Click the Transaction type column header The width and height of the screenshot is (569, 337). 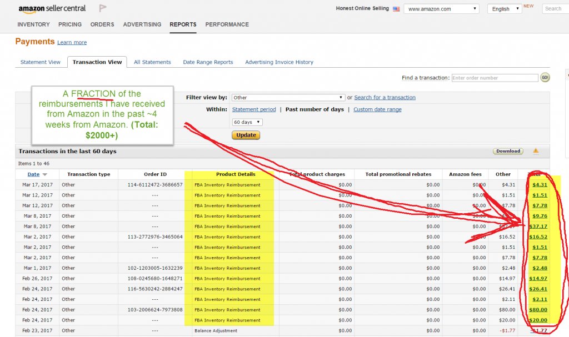[88, 174]
